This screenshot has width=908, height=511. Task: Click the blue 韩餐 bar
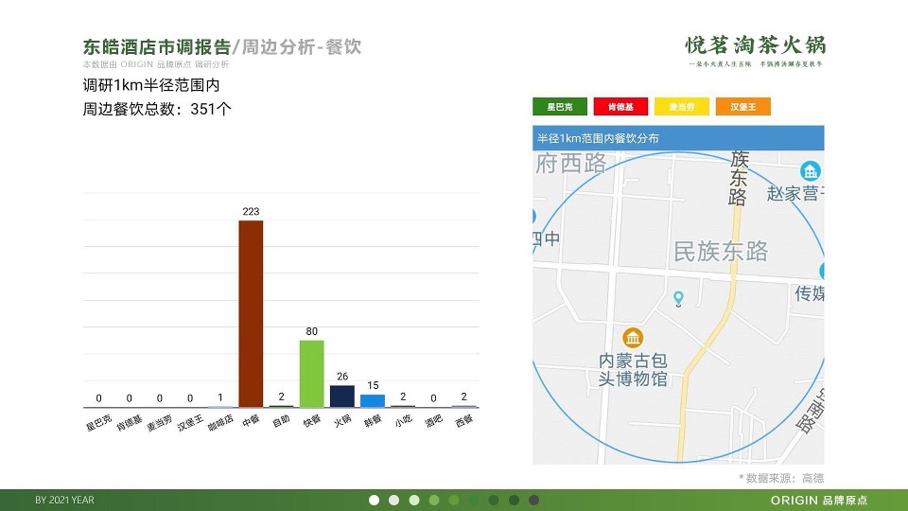pos(373,401)
